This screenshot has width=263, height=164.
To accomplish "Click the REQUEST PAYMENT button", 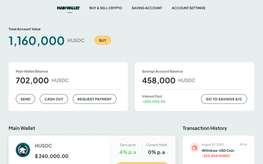I will [95, 99].
